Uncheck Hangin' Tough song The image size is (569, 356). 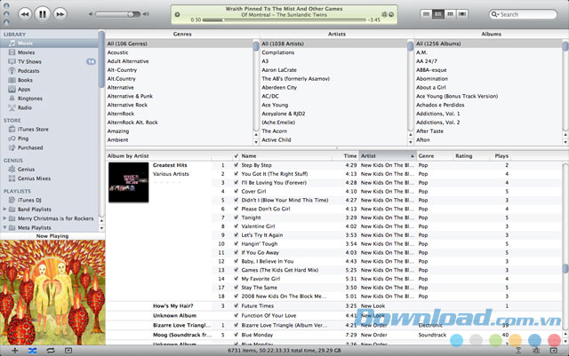(236, 244)
